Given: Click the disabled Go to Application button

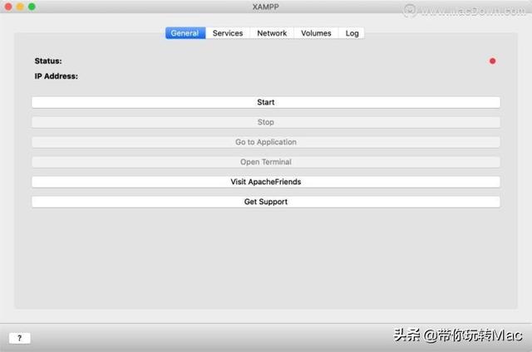Looking at the screenshot, I should pyautogui.click(x=266, y=142).
